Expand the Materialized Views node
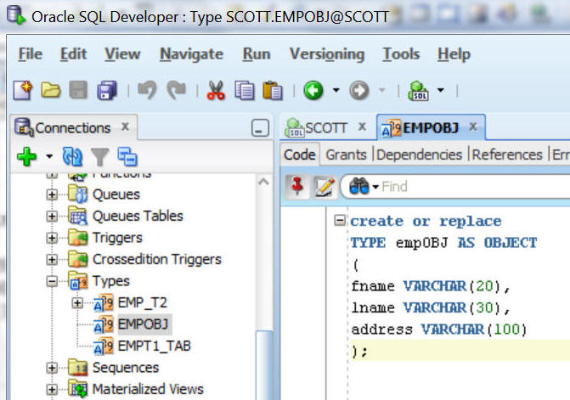 click(x=52, y=390)
